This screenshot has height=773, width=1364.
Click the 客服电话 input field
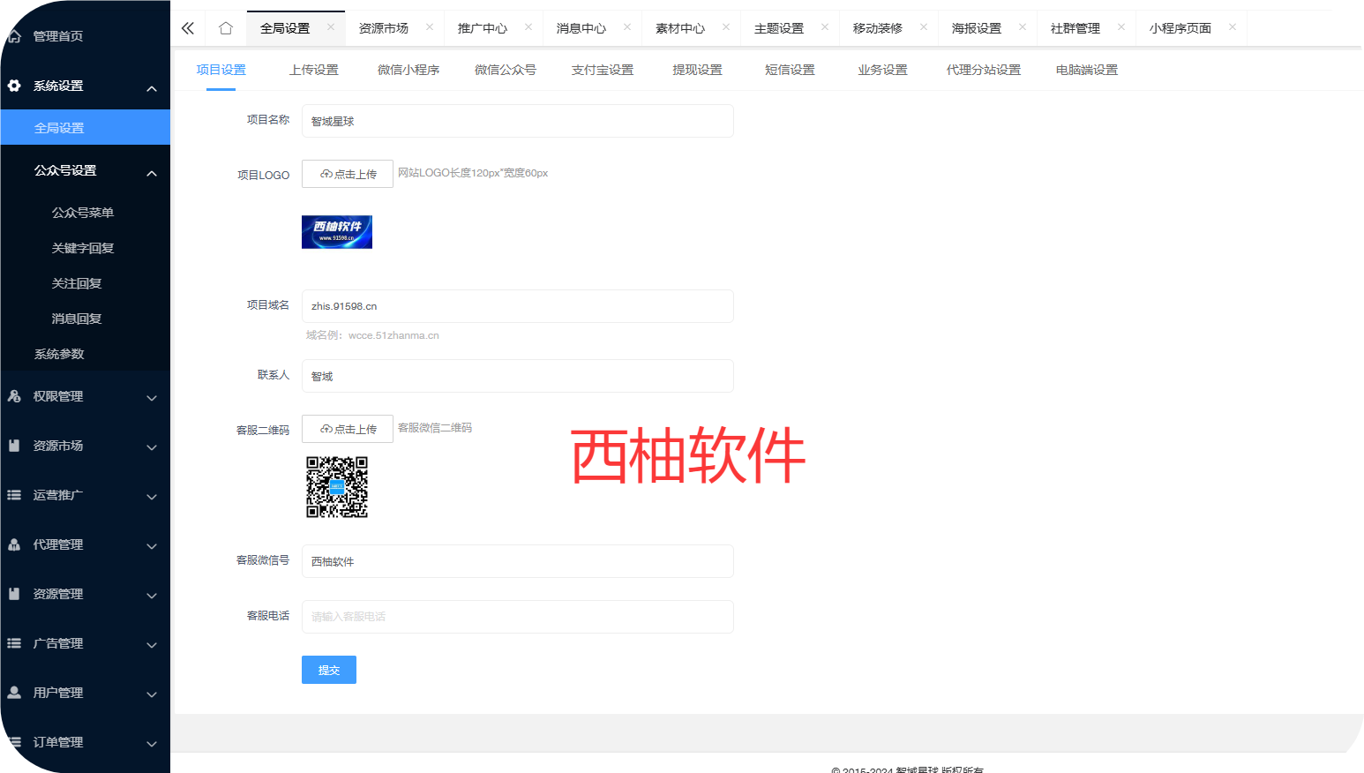517,617
